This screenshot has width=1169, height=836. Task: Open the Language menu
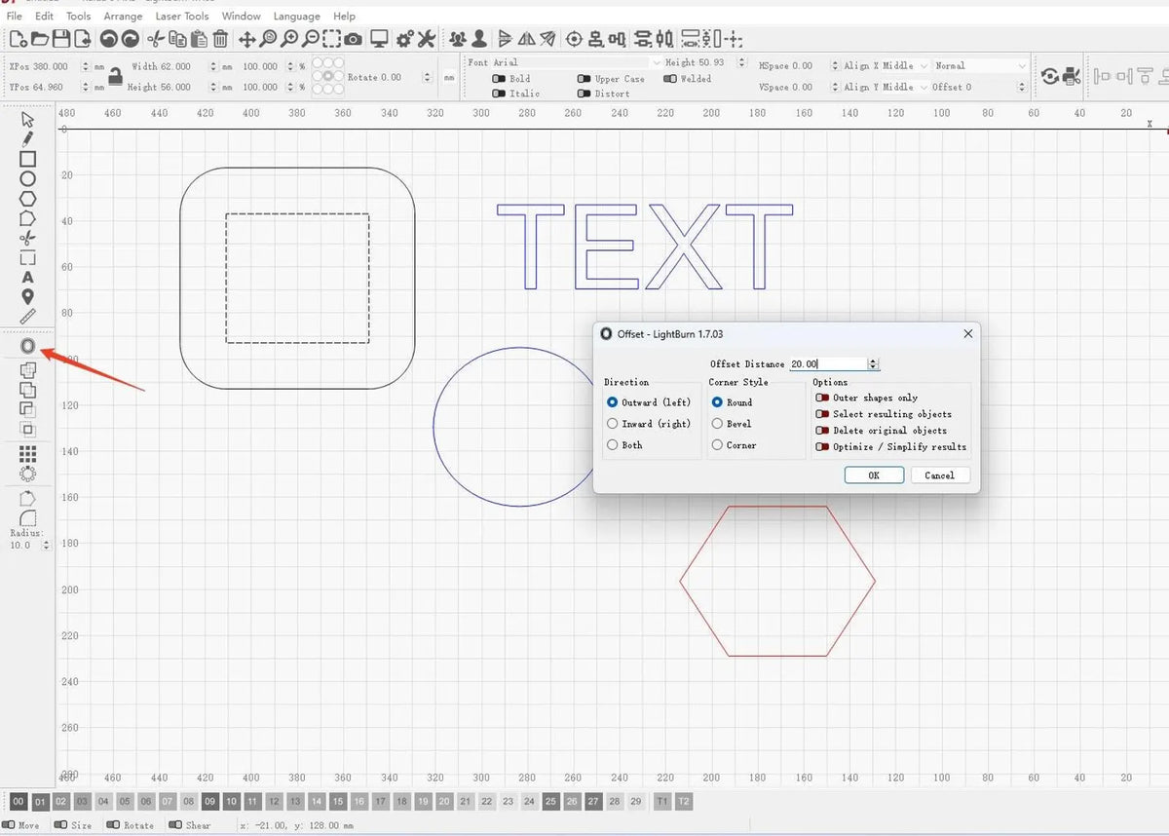pyautogui.click(x=296, y=17)
